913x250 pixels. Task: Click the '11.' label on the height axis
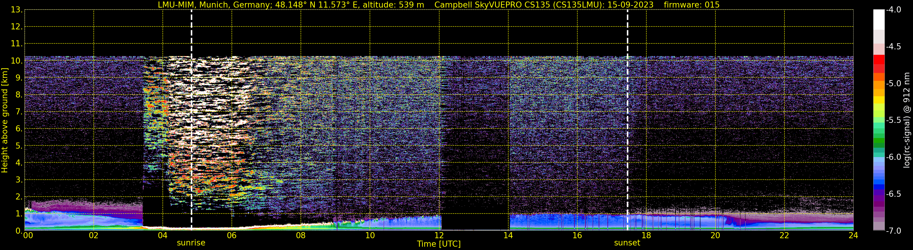tap(17, 44)
